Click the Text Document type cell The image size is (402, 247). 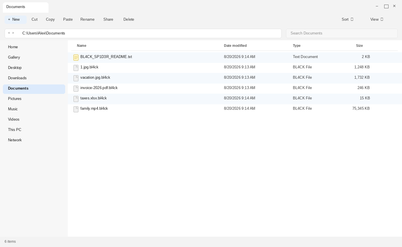pos(305,57)
